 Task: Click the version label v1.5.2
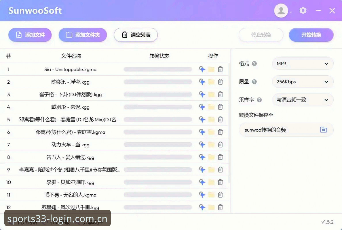327,222
